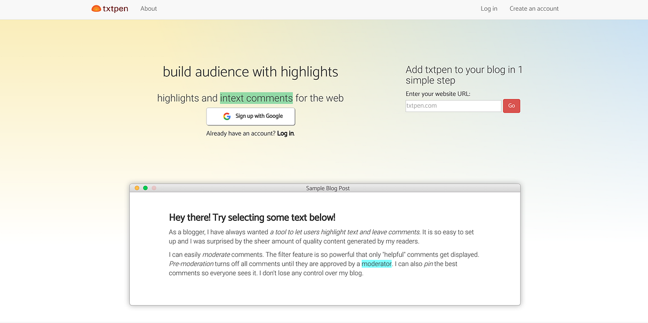
Task: Click the green dot in sample window
Action: tap(145, 188)
